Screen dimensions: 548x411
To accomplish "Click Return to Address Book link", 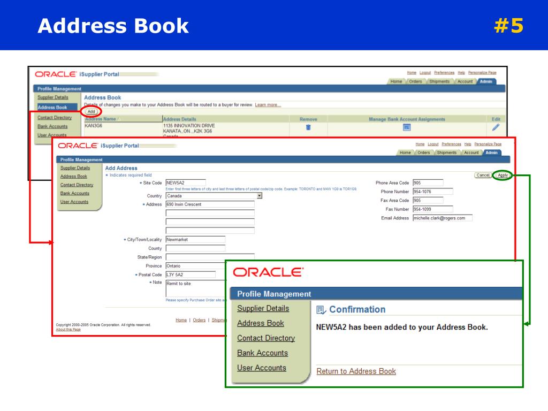I will [356, 371].
